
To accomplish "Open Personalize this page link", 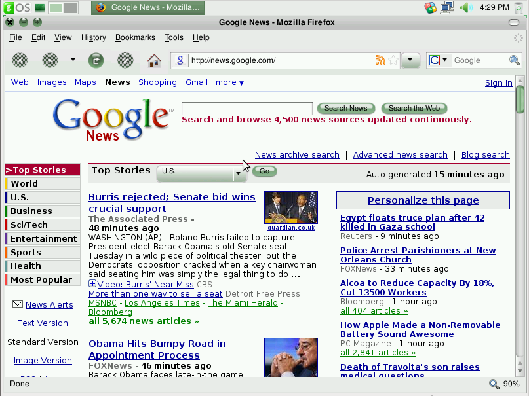I will (423, 200).
